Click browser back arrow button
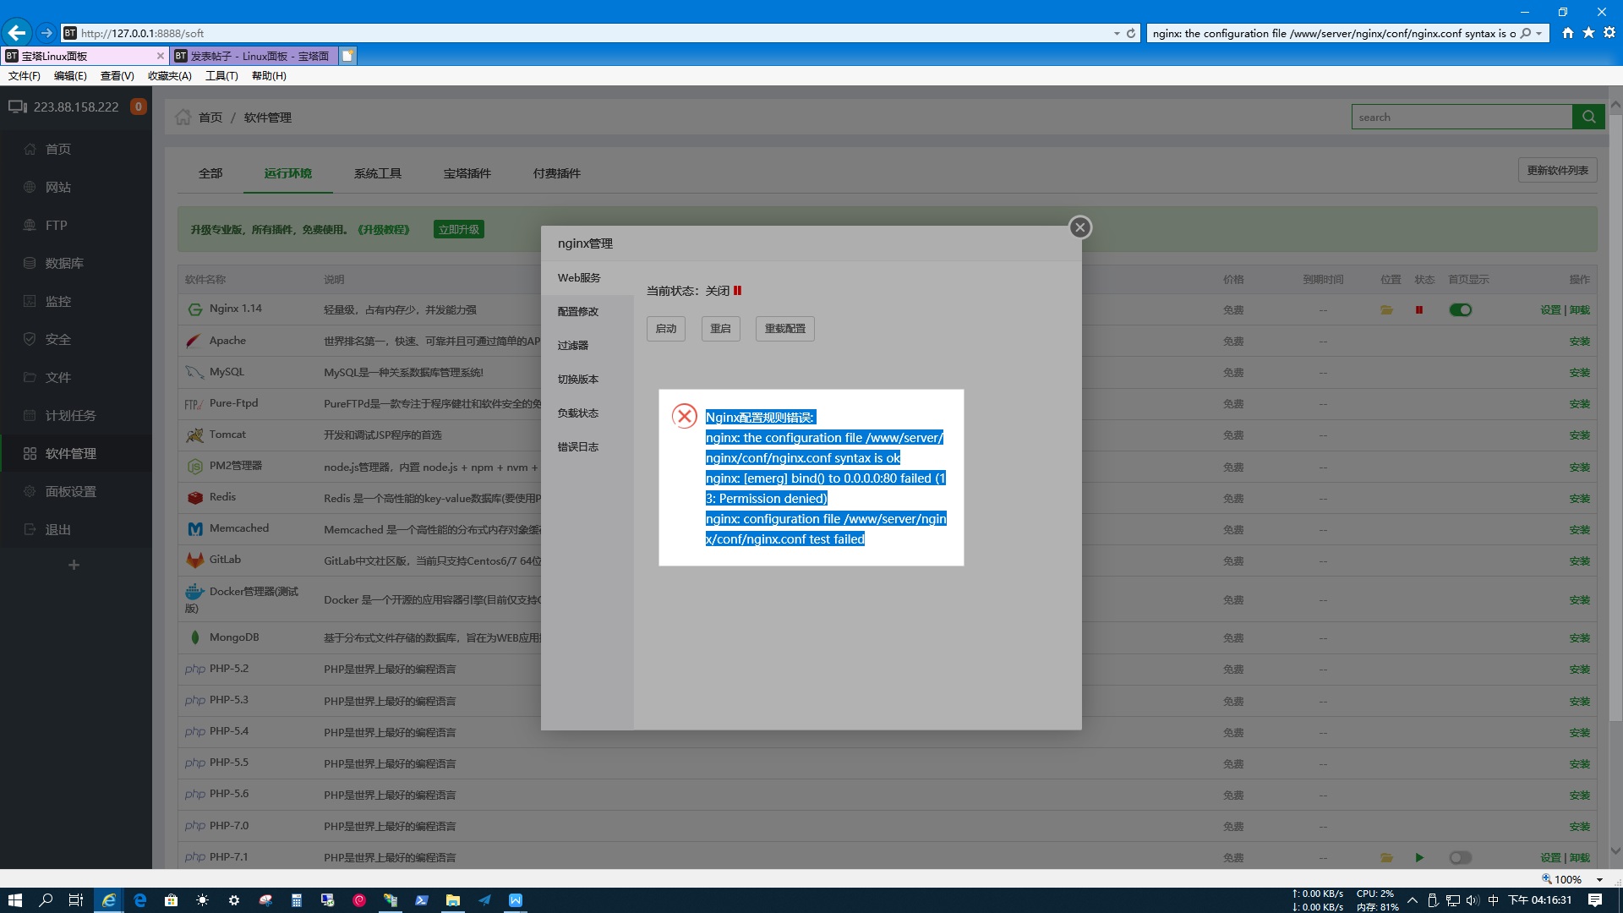The height and width of the screenshot is (913, 1623). click(x=17, y=33)
